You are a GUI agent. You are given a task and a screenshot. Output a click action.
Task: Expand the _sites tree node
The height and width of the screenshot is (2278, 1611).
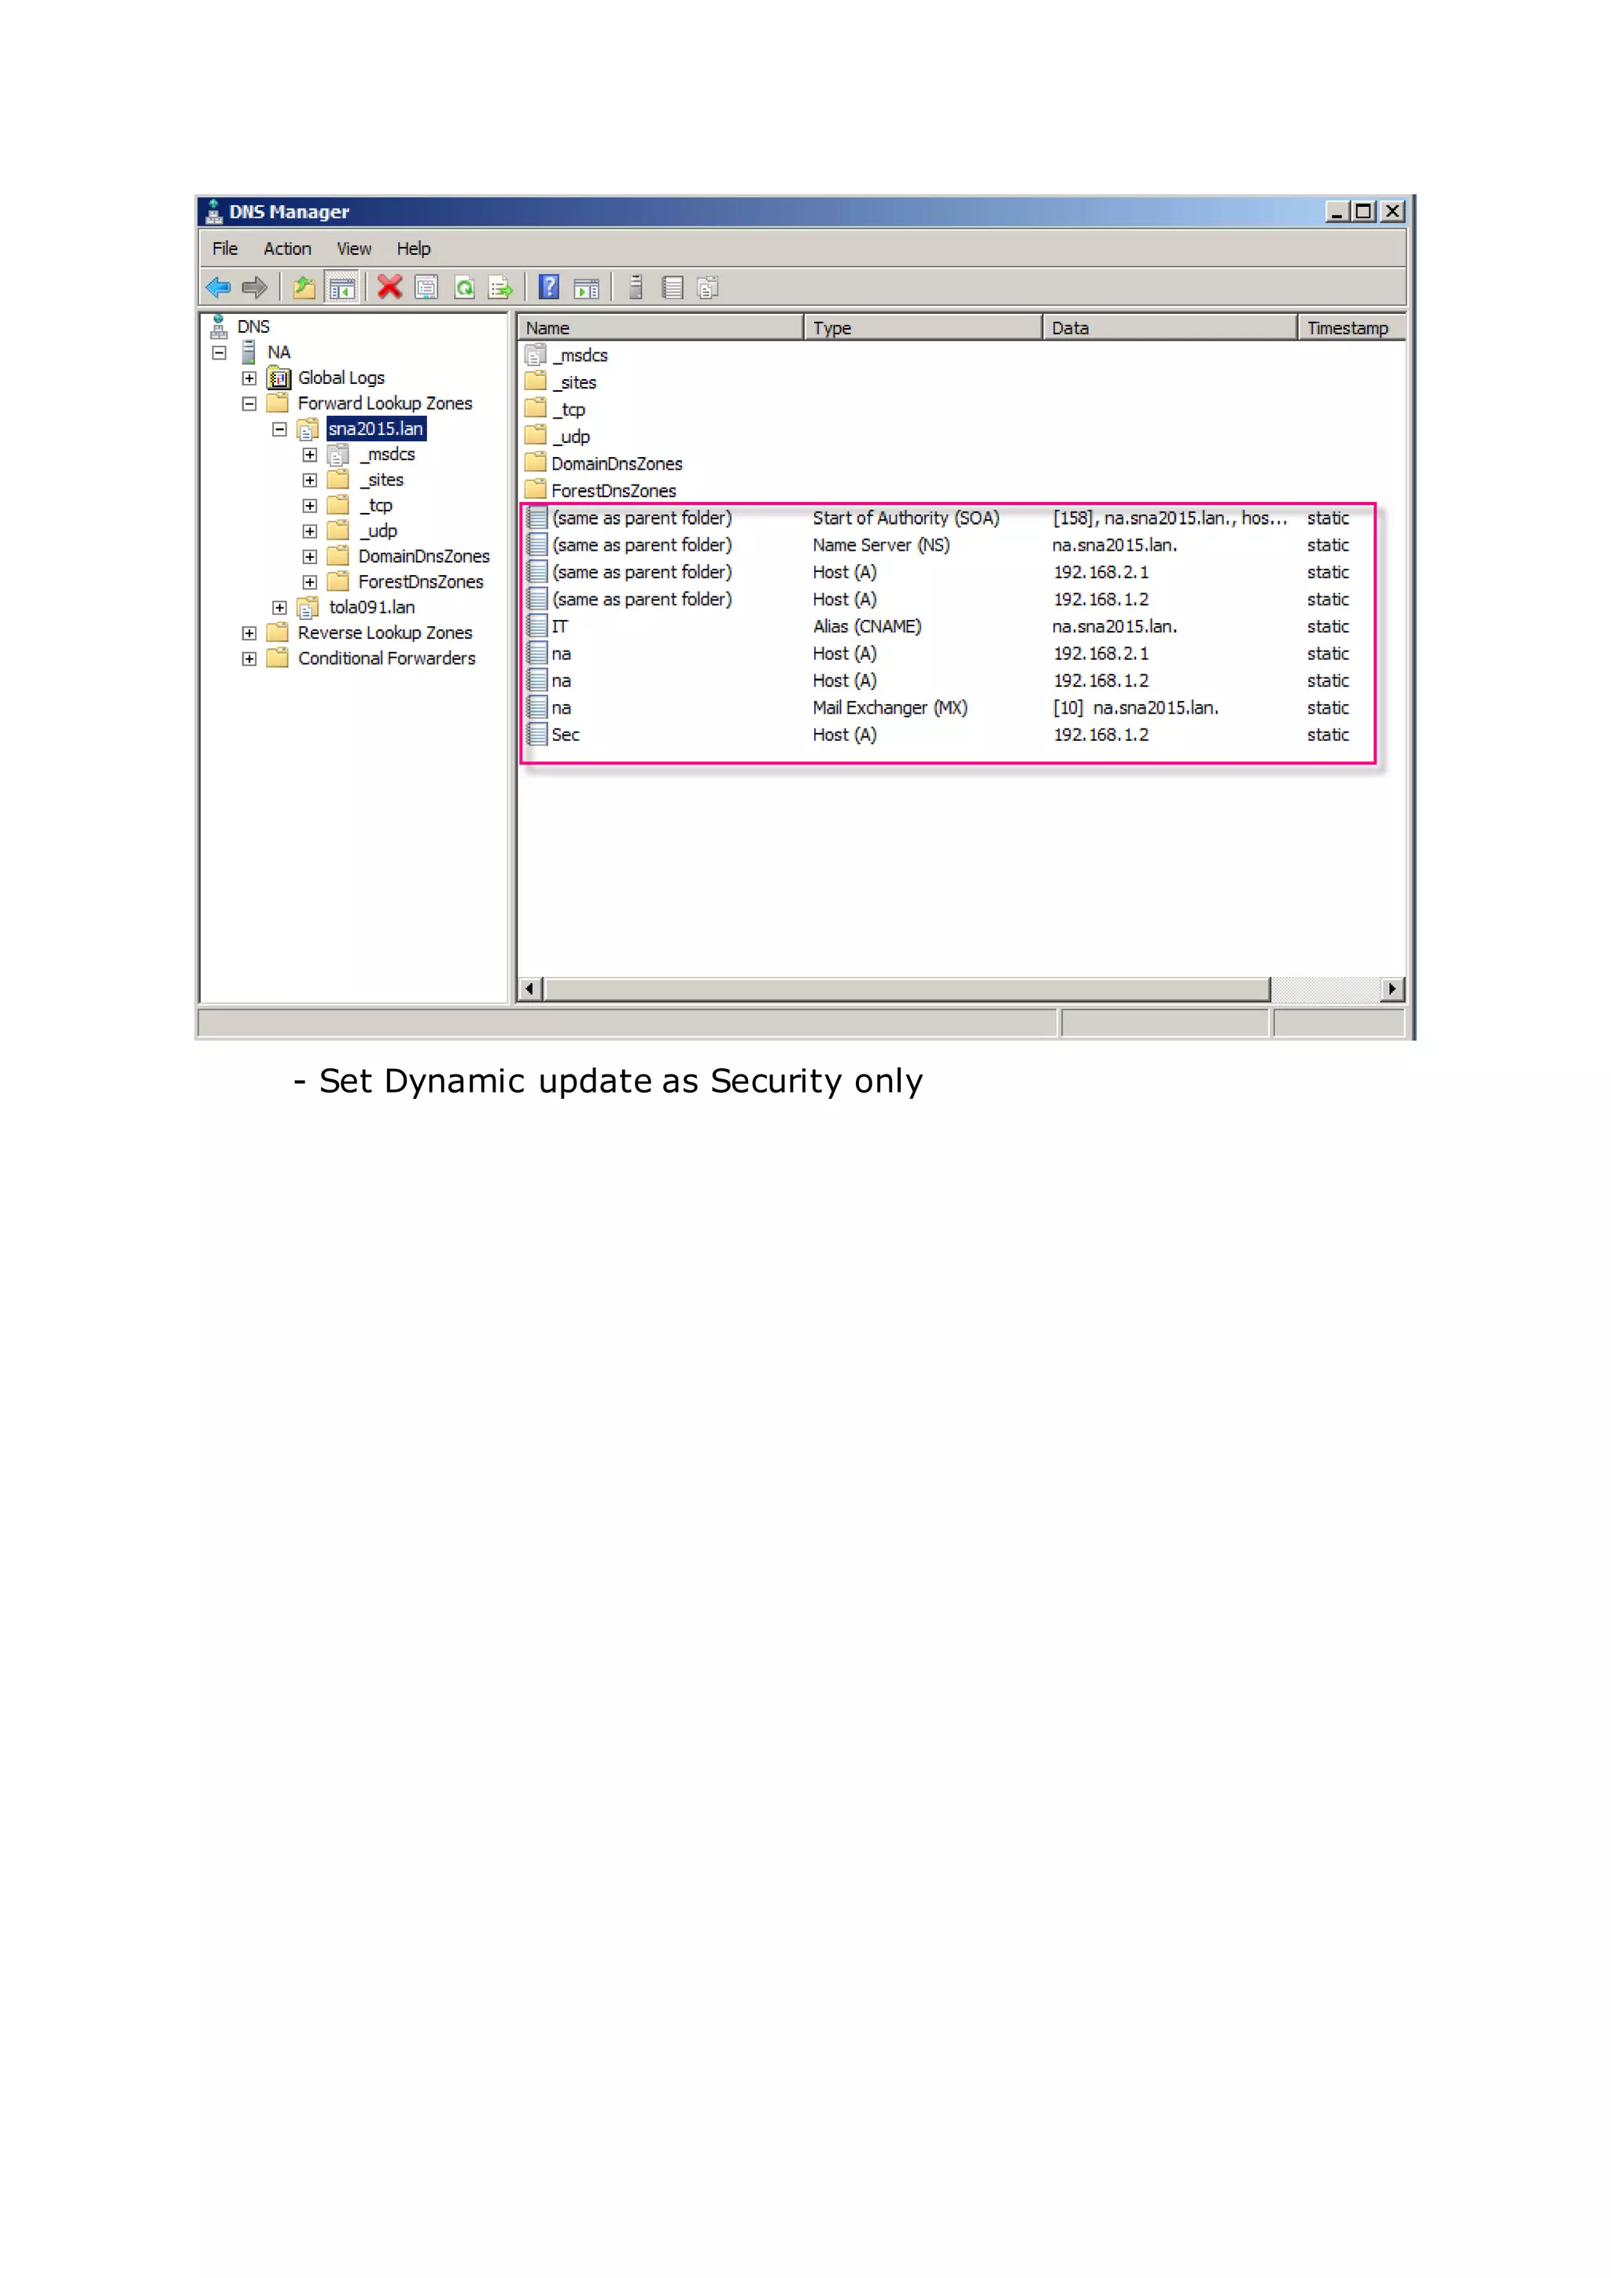point(309,480)
